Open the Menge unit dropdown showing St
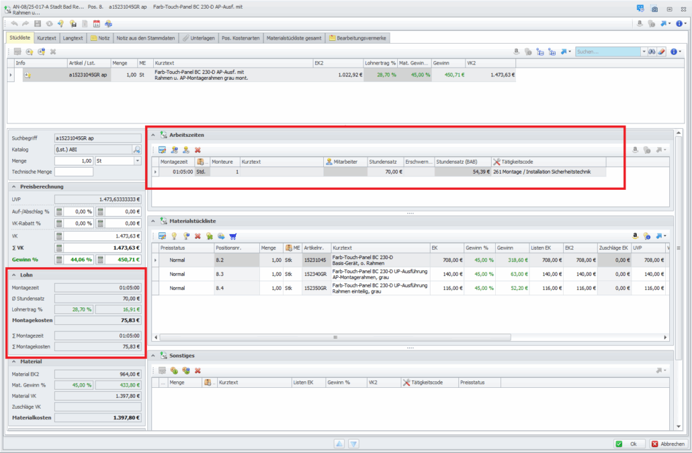Image resolution: width=692 pixels, height=453 pixels. coord(138,161)
